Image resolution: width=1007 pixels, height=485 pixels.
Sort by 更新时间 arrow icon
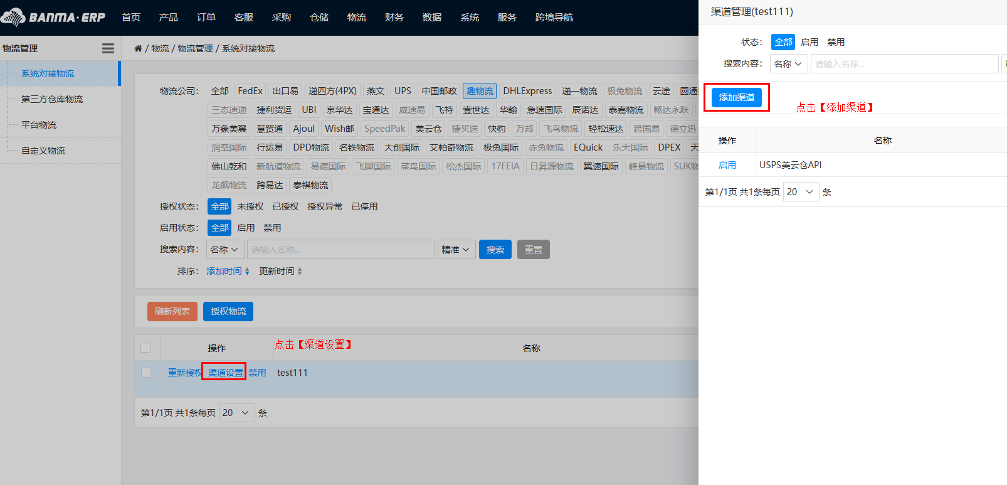coord(300,271)
